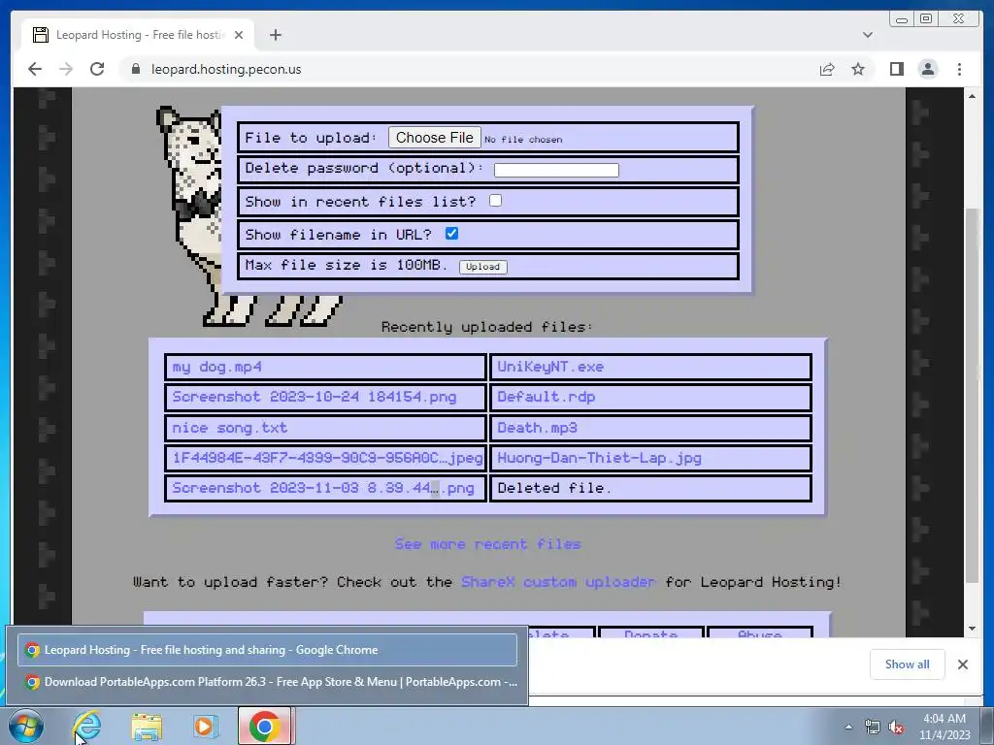Image resolution: width=994 pixels, height=745 pixels.
Task: Uncheck Show filename in URL checkbox
Action: tap(451, 233)
